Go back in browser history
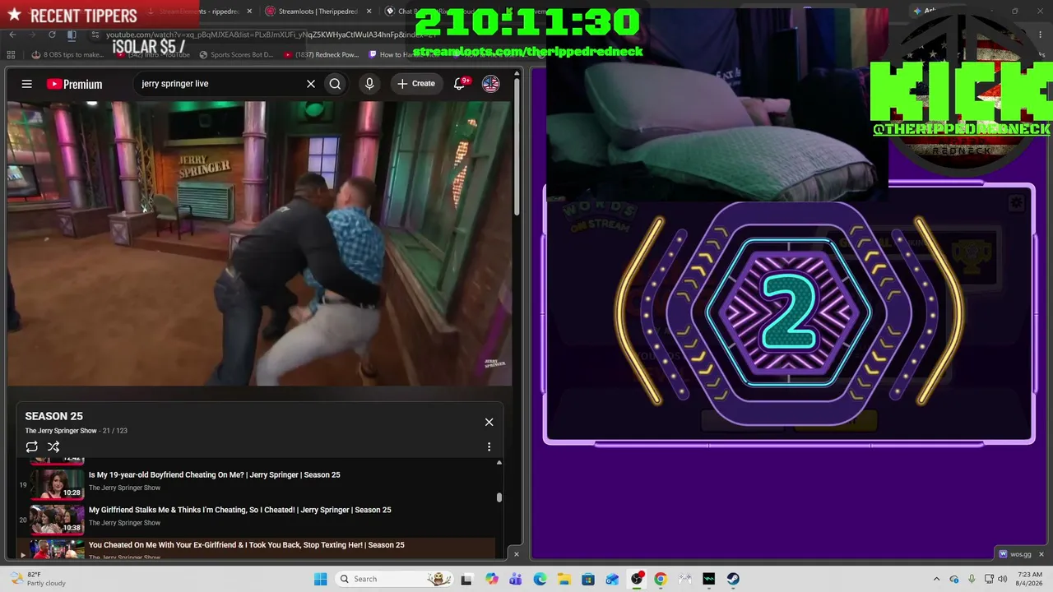The height and width of the screenshot is (592, 1053). click(x=13, y=35)
